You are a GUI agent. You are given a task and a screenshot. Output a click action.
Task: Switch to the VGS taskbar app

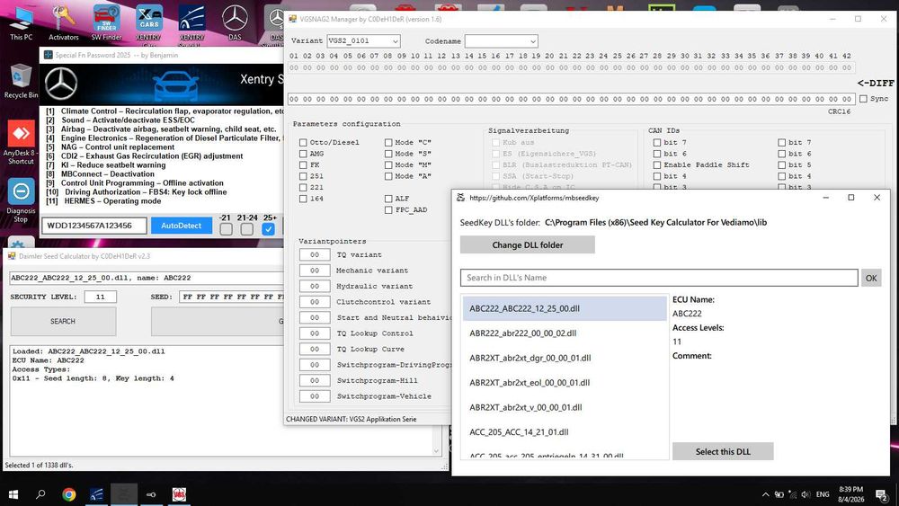tap(179, 494)
